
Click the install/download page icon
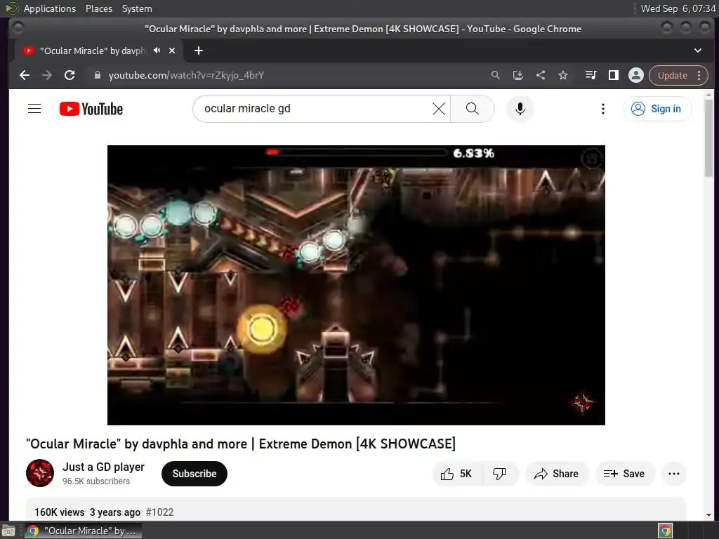[x=517, y=75]
